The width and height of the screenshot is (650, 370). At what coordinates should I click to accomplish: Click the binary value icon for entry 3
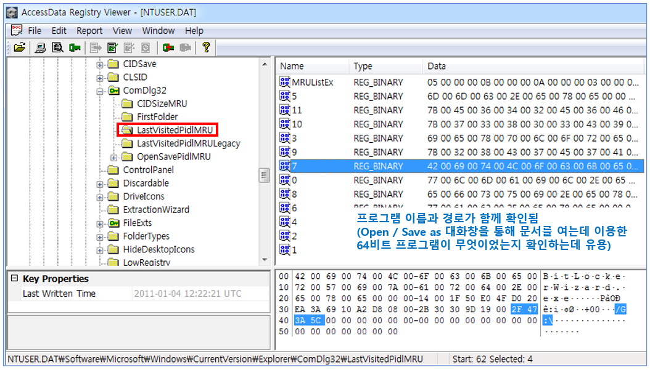[285, 138]
